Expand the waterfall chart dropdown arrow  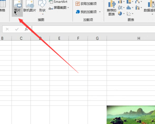[x=141, y=2]
